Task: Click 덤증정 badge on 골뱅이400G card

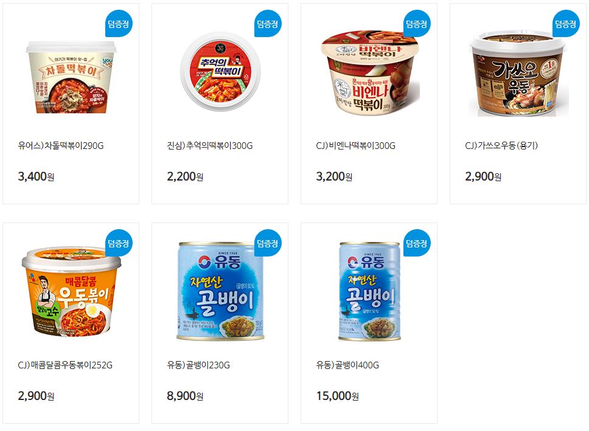Action: coord(417,243)
